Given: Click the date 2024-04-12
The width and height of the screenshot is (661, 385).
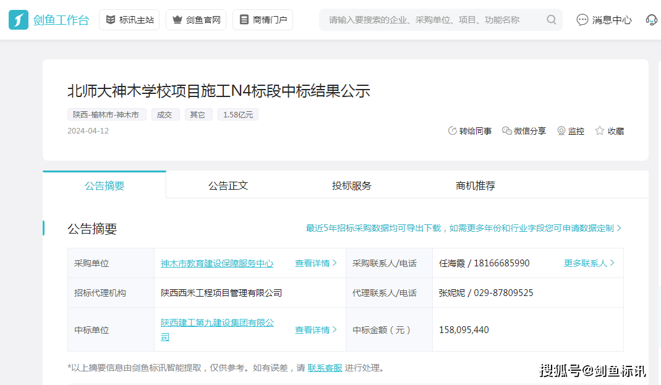Looking at the screenshot, I should pyautogui.click(x=88, y=131).
